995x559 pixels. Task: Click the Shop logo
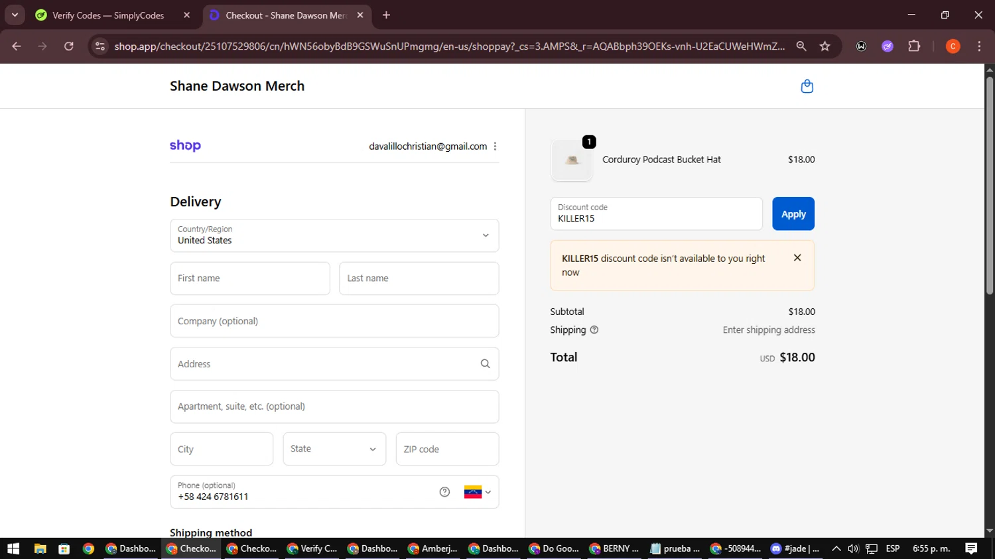click(185, 146)
